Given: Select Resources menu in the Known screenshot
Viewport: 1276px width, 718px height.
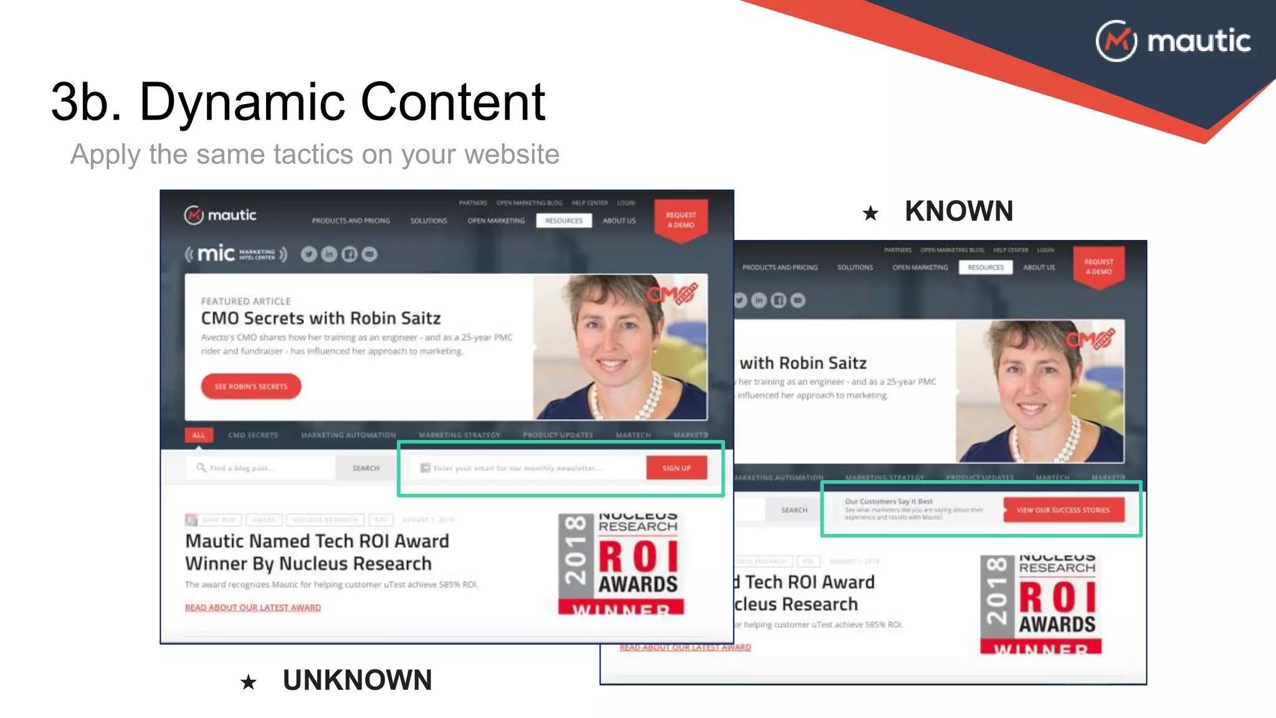Looking at the screenshot, I should coord(986,267).
